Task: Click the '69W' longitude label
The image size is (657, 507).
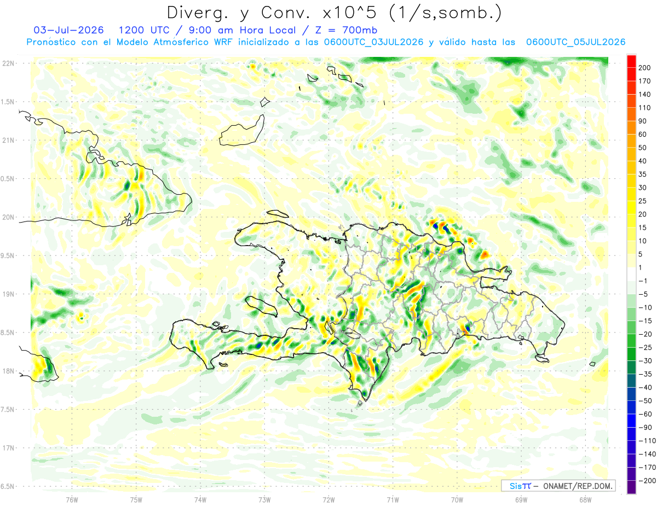Action: click(521, 499)
